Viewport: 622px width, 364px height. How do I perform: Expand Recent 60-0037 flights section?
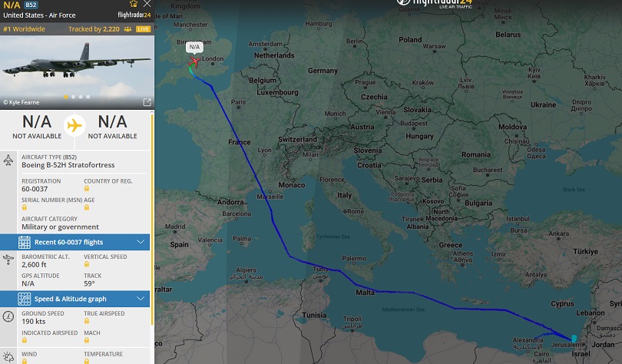point(141,242)
